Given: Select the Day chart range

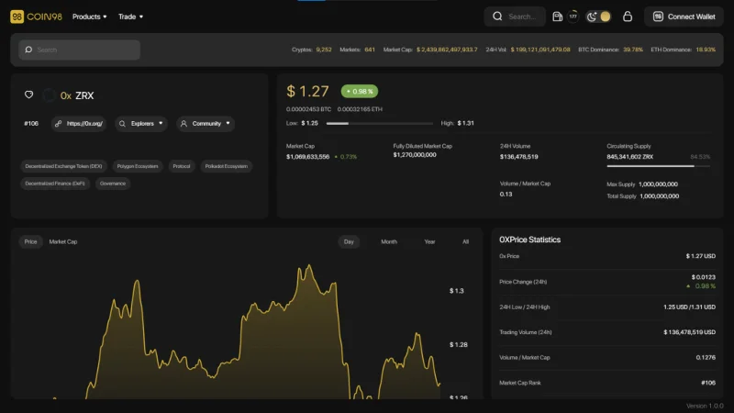Looking at the screenshot, I should pos(349,241).
